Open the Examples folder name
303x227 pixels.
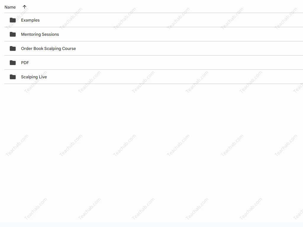(30, 20)
